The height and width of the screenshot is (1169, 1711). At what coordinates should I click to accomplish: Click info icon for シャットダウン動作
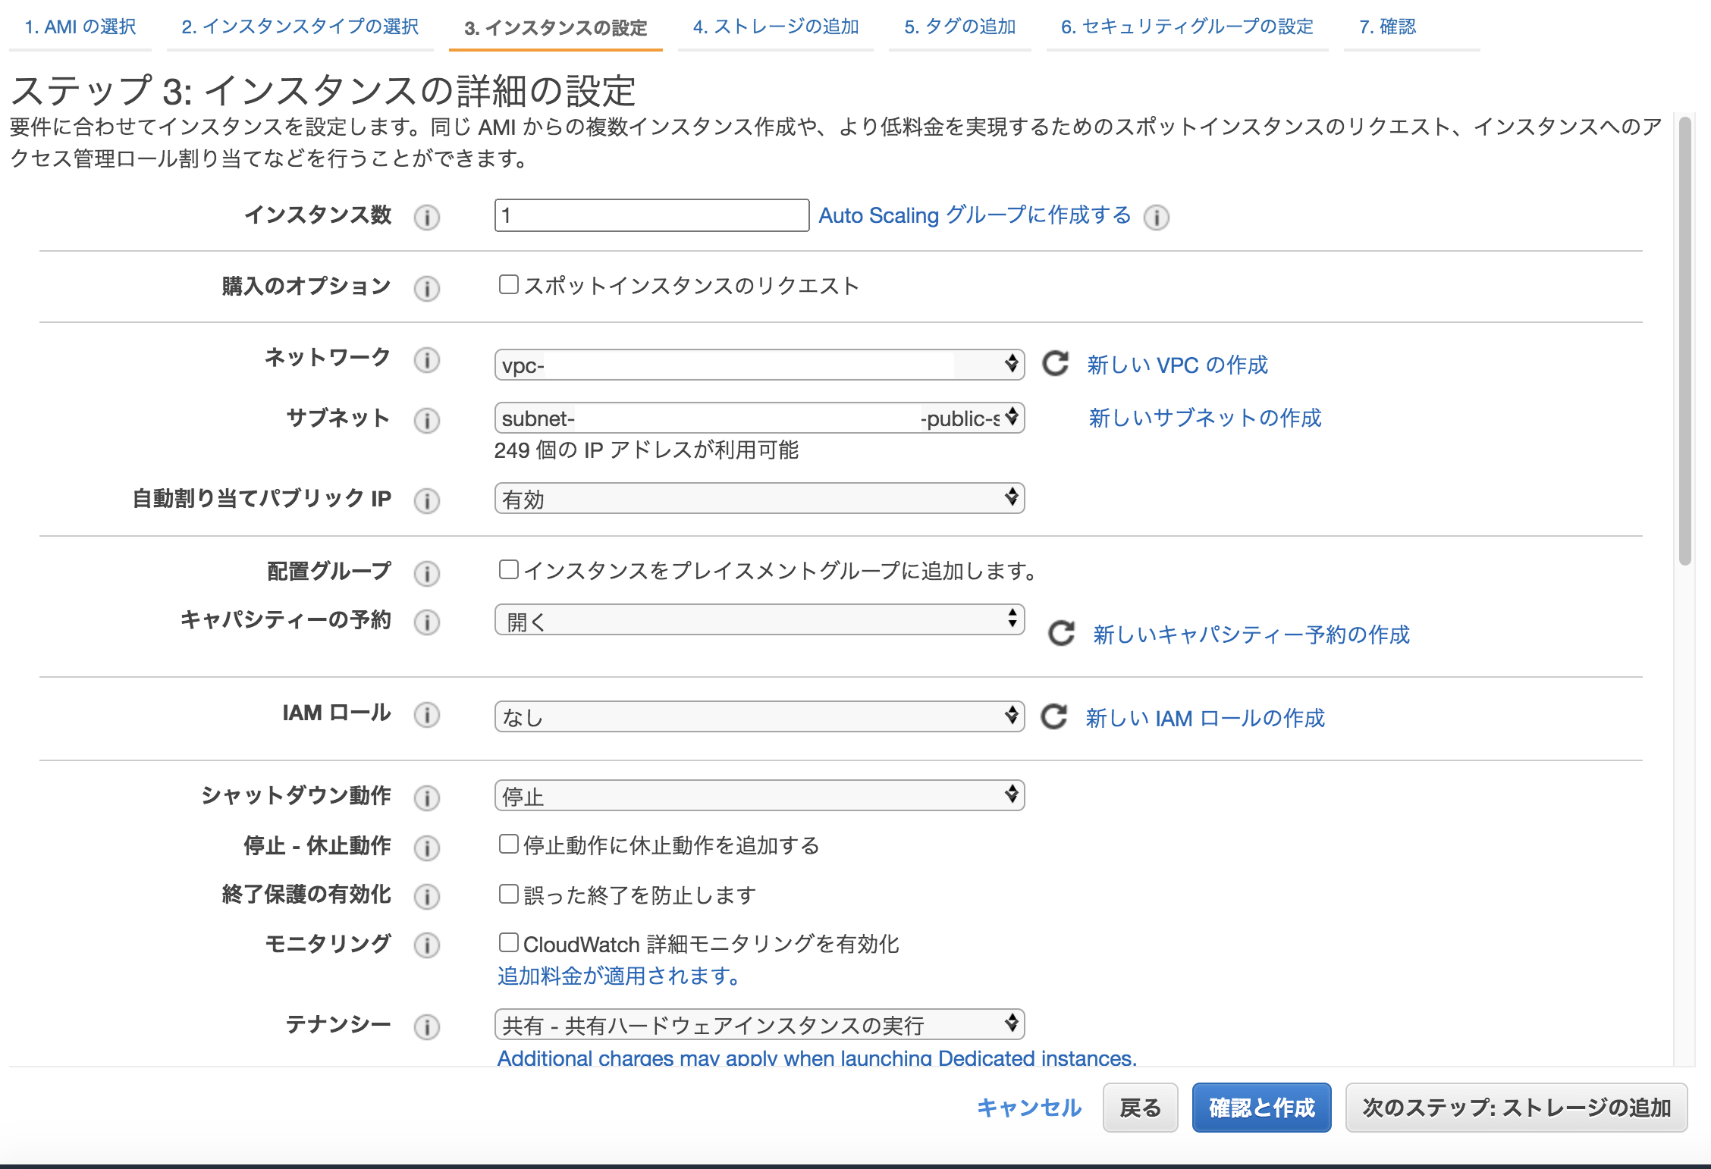click(x=427, y=798)
